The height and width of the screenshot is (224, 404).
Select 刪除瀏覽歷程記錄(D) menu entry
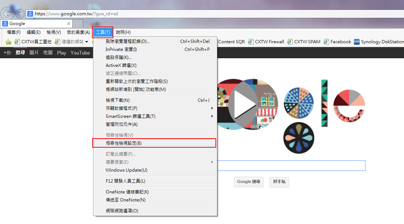128,41
